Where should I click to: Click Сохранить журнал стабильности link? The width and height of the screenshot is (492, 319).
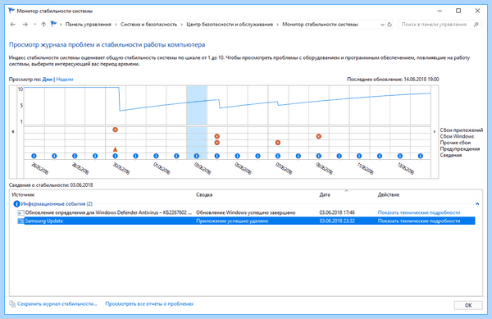[x=57, y=303]
